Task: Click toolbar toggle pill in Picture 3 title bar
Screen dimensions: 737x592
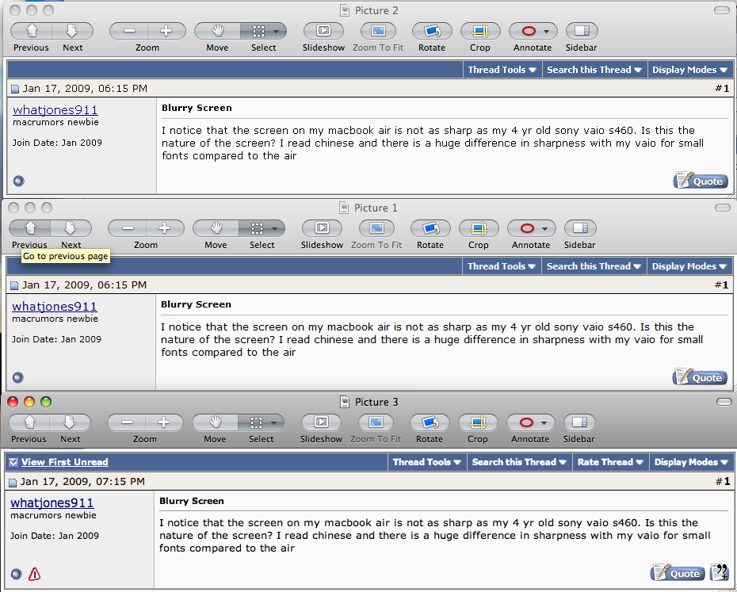Action: click(x=724, y=402)
